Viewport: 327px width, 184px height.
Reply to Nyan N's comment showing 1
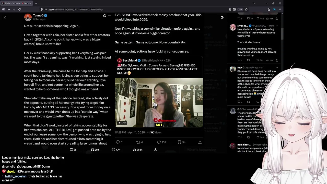pyautogui.click(x=239, y=60)
